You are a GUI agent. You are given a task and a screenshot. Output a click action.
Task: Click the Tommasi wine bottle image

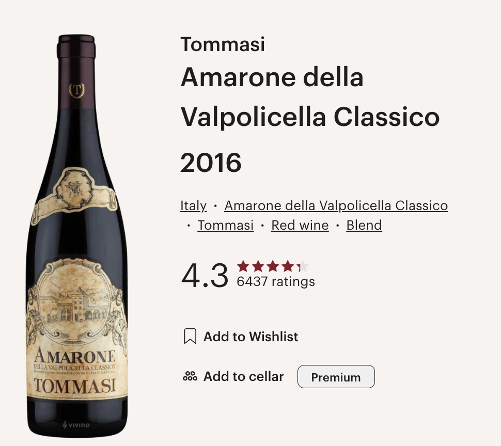click(x=77, y=235)
